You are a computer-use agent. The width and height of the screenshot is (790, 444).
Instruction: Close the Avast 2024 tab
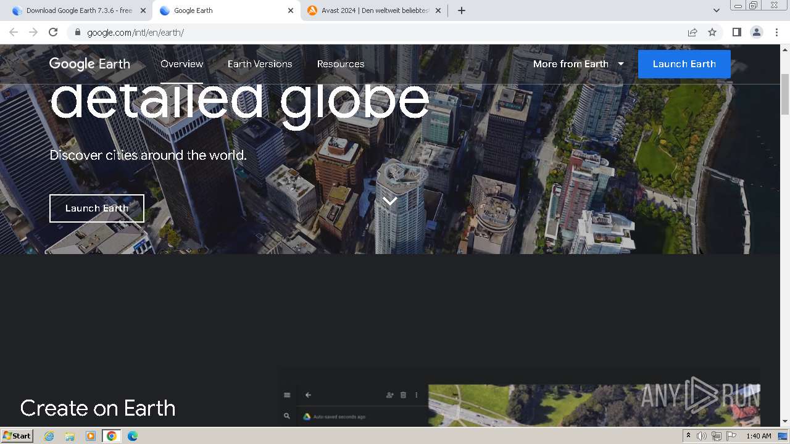click(438, 10)
